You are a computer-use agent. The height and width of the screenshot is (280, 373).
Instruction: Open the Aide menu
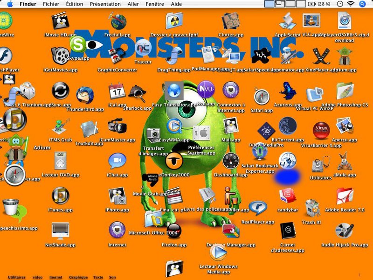click(x=176, y=4)
